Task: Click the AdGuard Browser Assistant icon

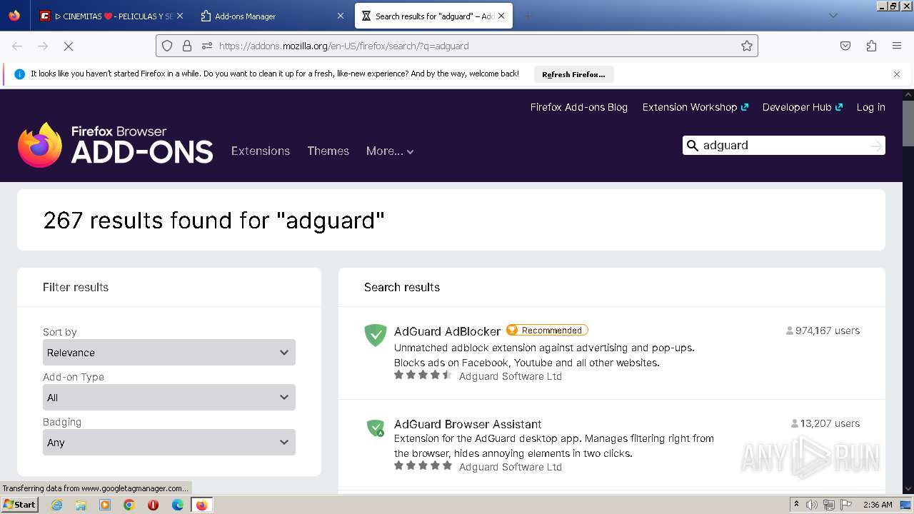Action: (x=376, y=428)
